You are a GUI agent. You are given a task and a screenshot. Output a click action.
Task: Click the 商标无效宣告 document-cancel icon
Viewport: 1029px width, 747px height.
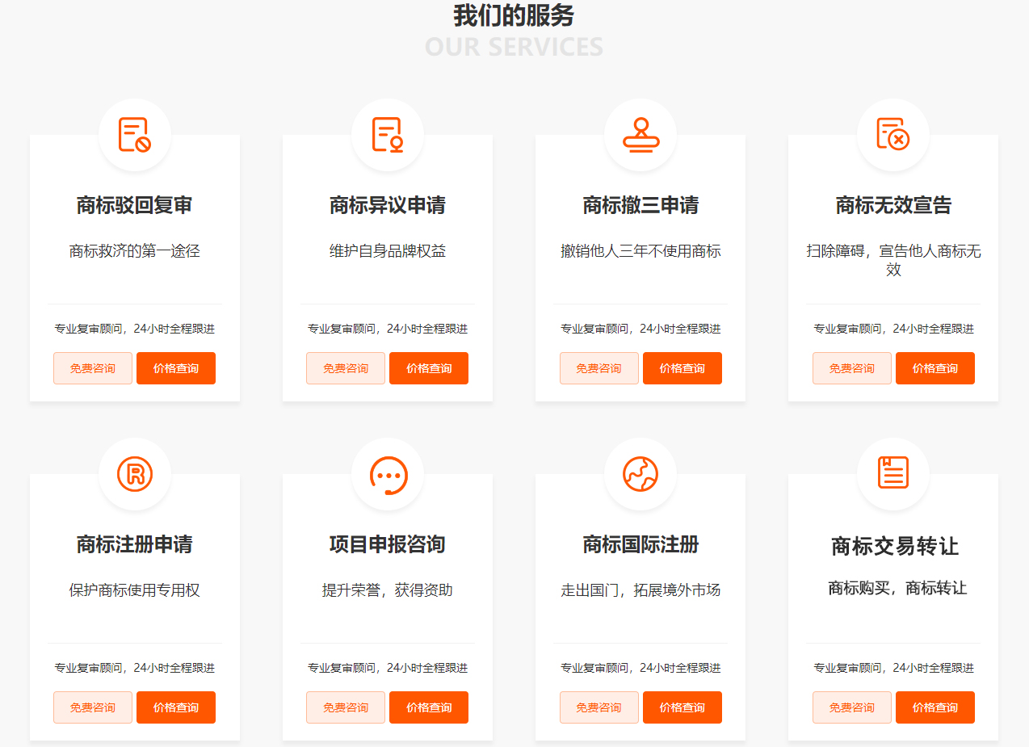[x=893, y=135]
